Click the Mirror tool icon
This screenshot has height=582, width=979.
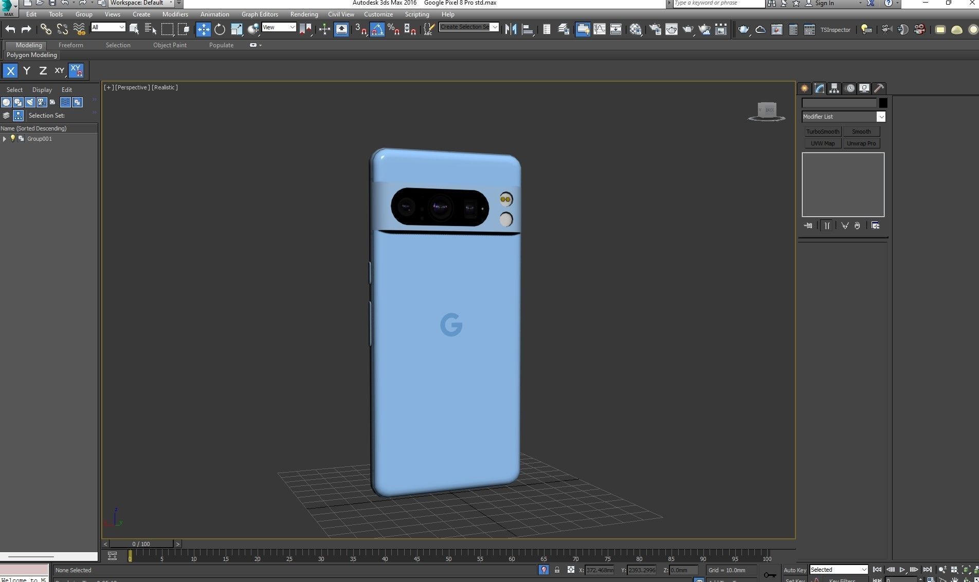[511, 29]
